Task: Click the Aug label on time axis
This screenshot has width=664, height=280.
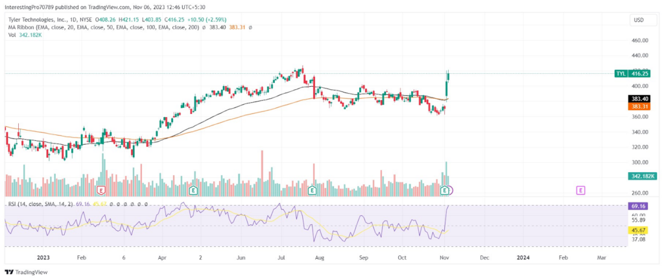Action: [x=320, y=257]
